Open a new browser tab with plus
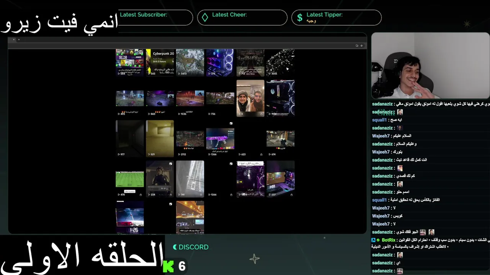490x275 pixels. (x=19, y=39)
